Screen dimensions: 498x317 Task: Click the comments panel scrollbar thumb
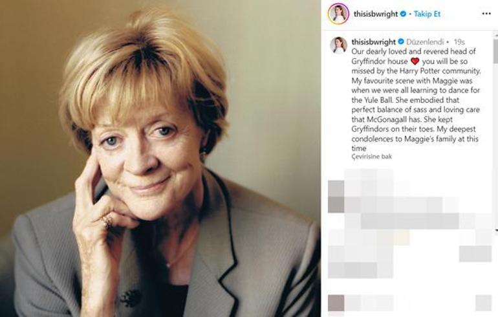point(496,52)
